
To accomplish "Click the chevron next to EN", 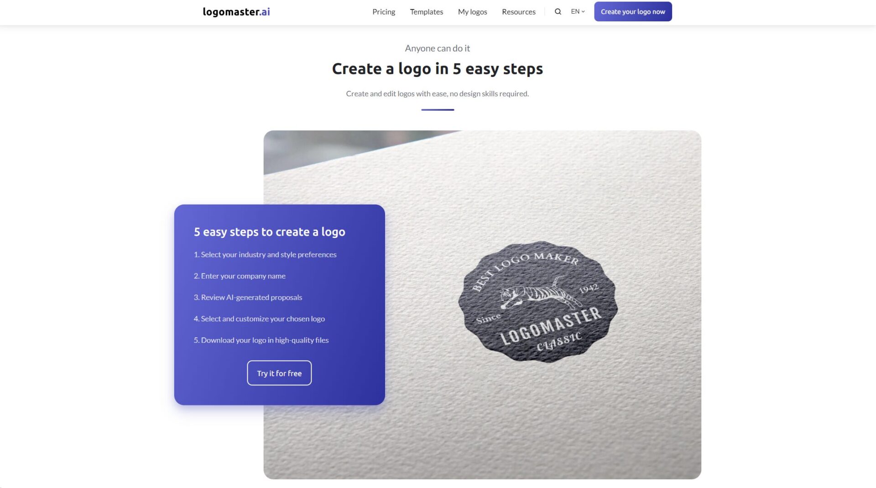I will pyautogui.click(x=583, y=12).
